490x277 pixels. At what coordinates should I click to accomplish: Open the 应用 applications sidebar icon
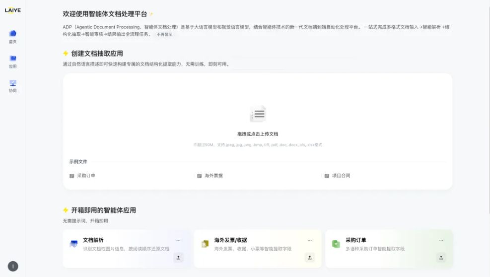pos(13,61)
